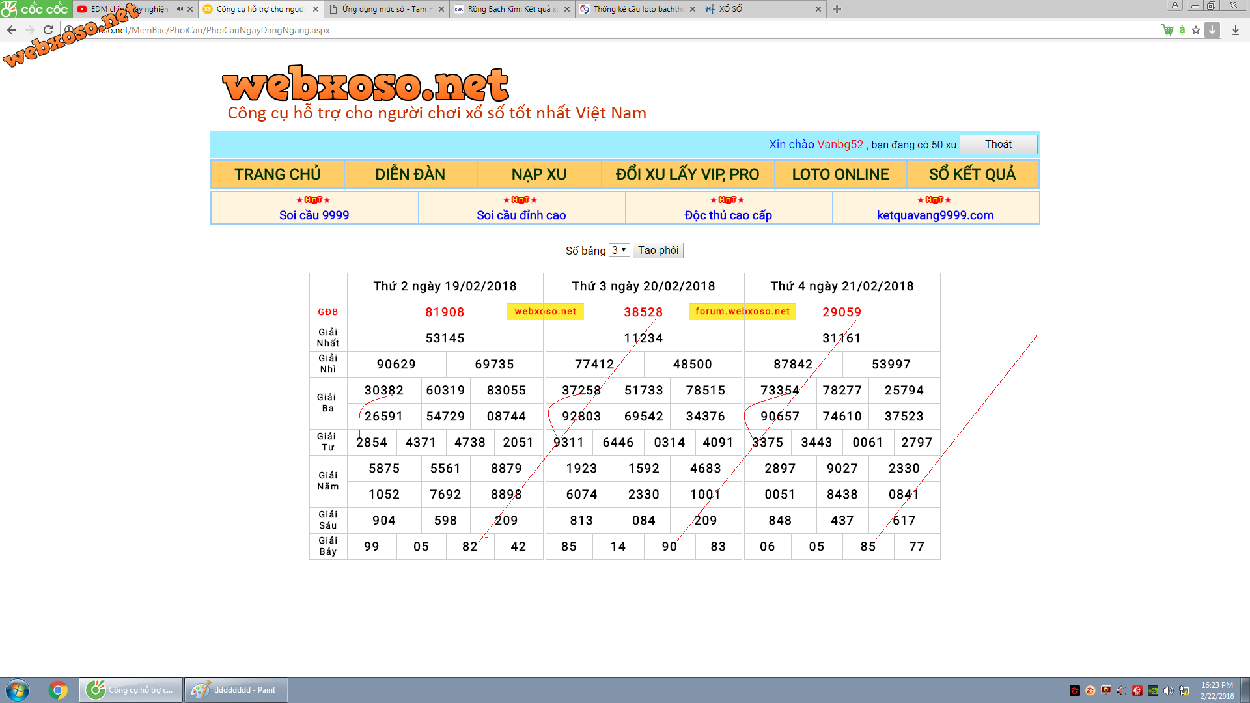Click the Tạo phôi button

[658, 251]
